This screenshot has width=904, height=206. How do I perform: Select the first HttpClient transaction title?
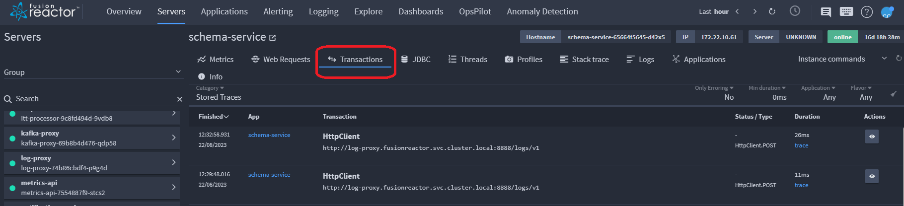[x=341, y=137]
